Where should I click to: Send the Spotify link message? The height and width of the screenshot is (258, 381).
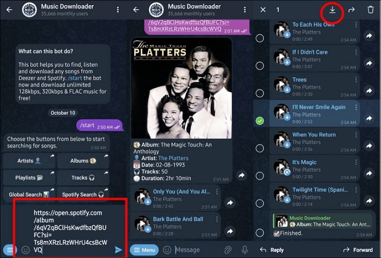click(x=119, y=250)
